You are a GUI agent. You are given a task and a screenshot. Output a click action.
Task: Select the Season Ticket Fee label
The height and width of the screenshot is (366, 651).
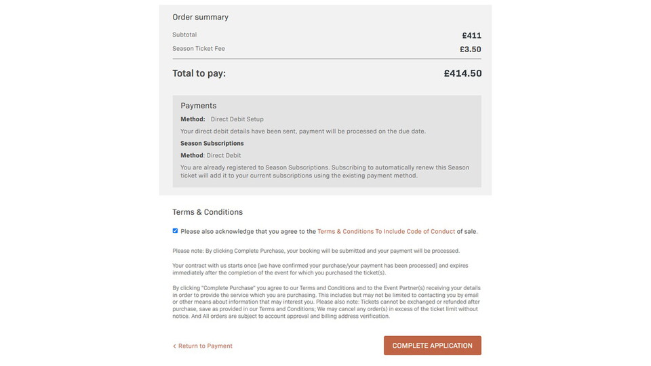199,49
